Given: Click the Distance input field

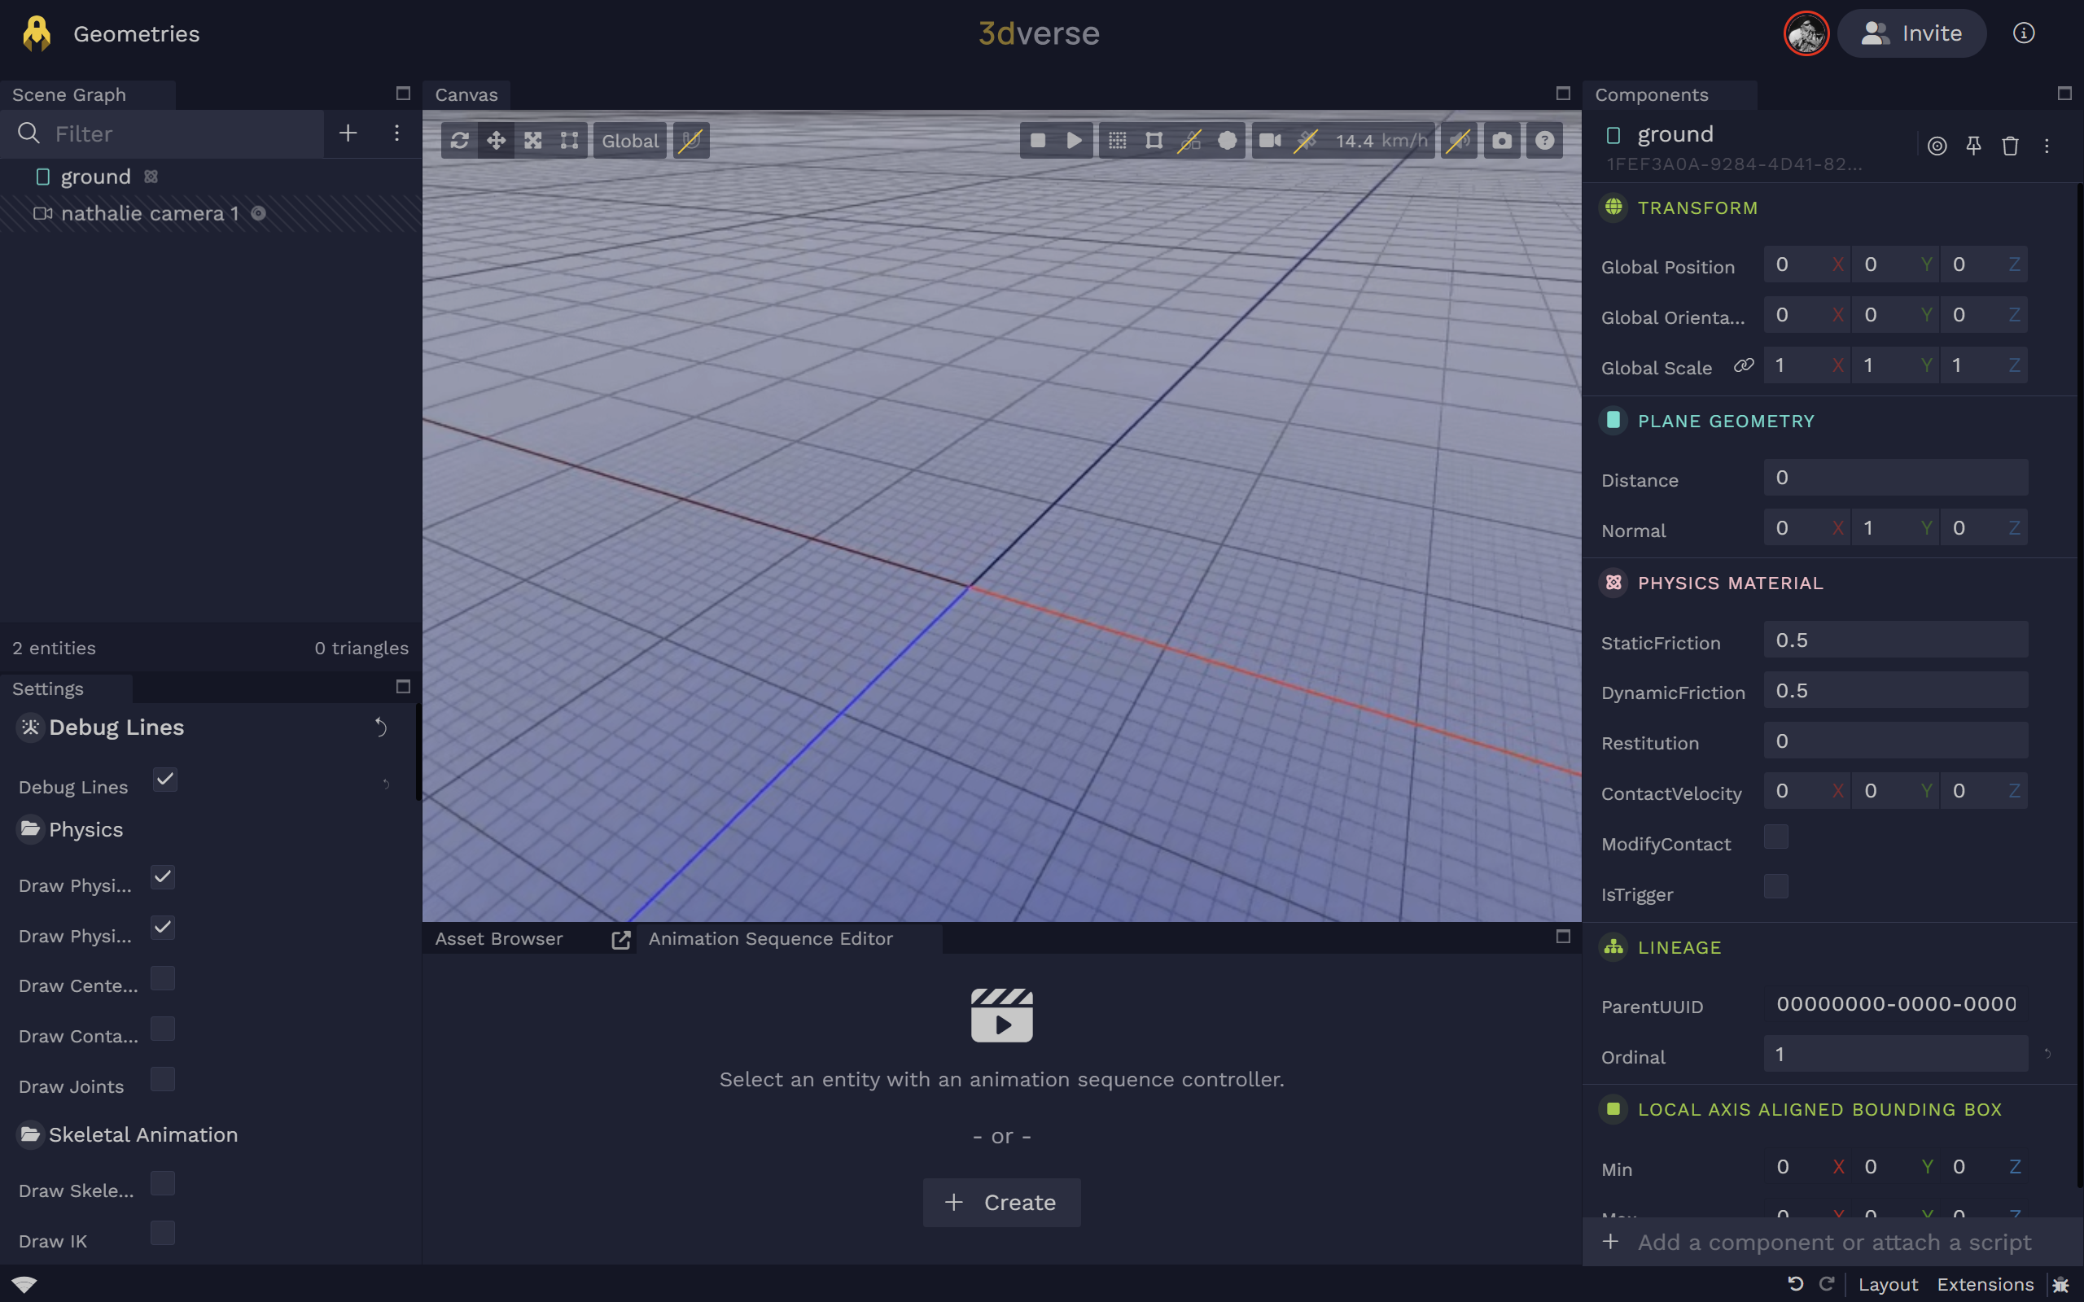Looking at the screenshot, I should pos(1895,478).
